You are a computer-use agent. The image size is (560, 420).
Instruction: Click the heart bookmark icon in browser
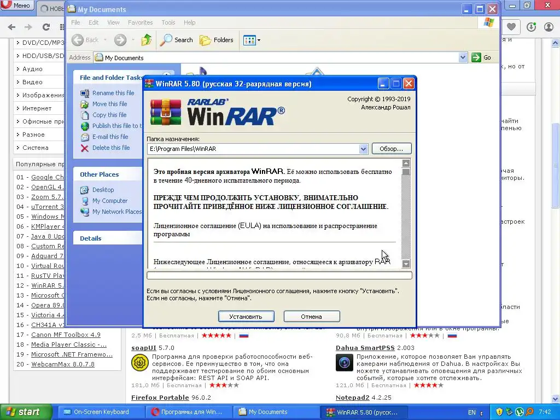click(x=511, y=27)
